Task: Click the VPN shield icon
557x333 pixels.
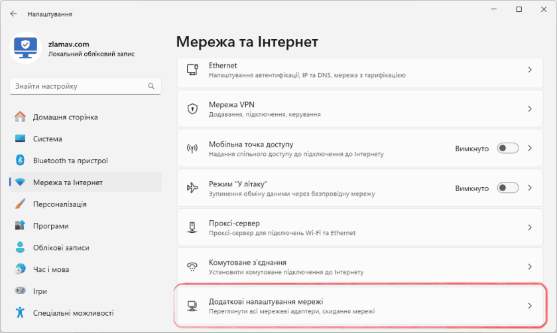Action: [192, 109]
